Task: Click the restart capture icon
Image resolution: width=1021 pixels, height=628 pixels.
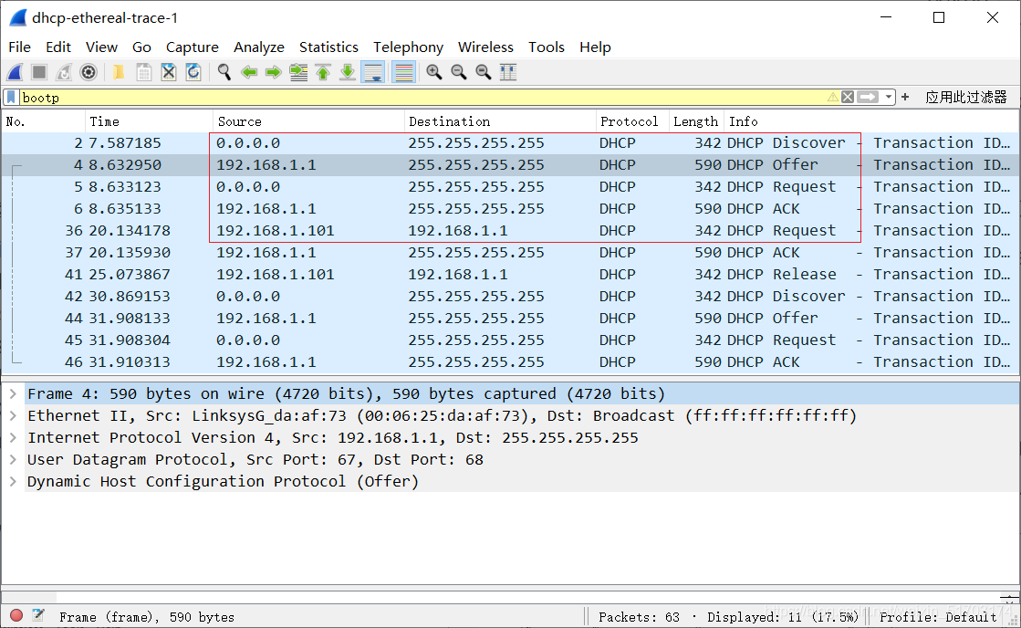Action: tap(64, 72)
